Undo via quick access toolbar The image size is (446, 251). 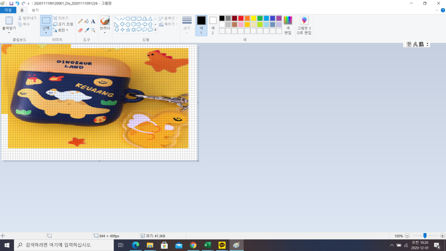[x=17, y=3]
